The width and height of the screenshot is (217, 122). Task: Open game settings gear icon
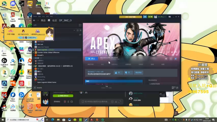[x=166, y=59]
